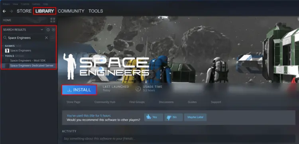Go forward with the right arrow
The height and width of the screenshot is (144, 299).
pos(11,11)
